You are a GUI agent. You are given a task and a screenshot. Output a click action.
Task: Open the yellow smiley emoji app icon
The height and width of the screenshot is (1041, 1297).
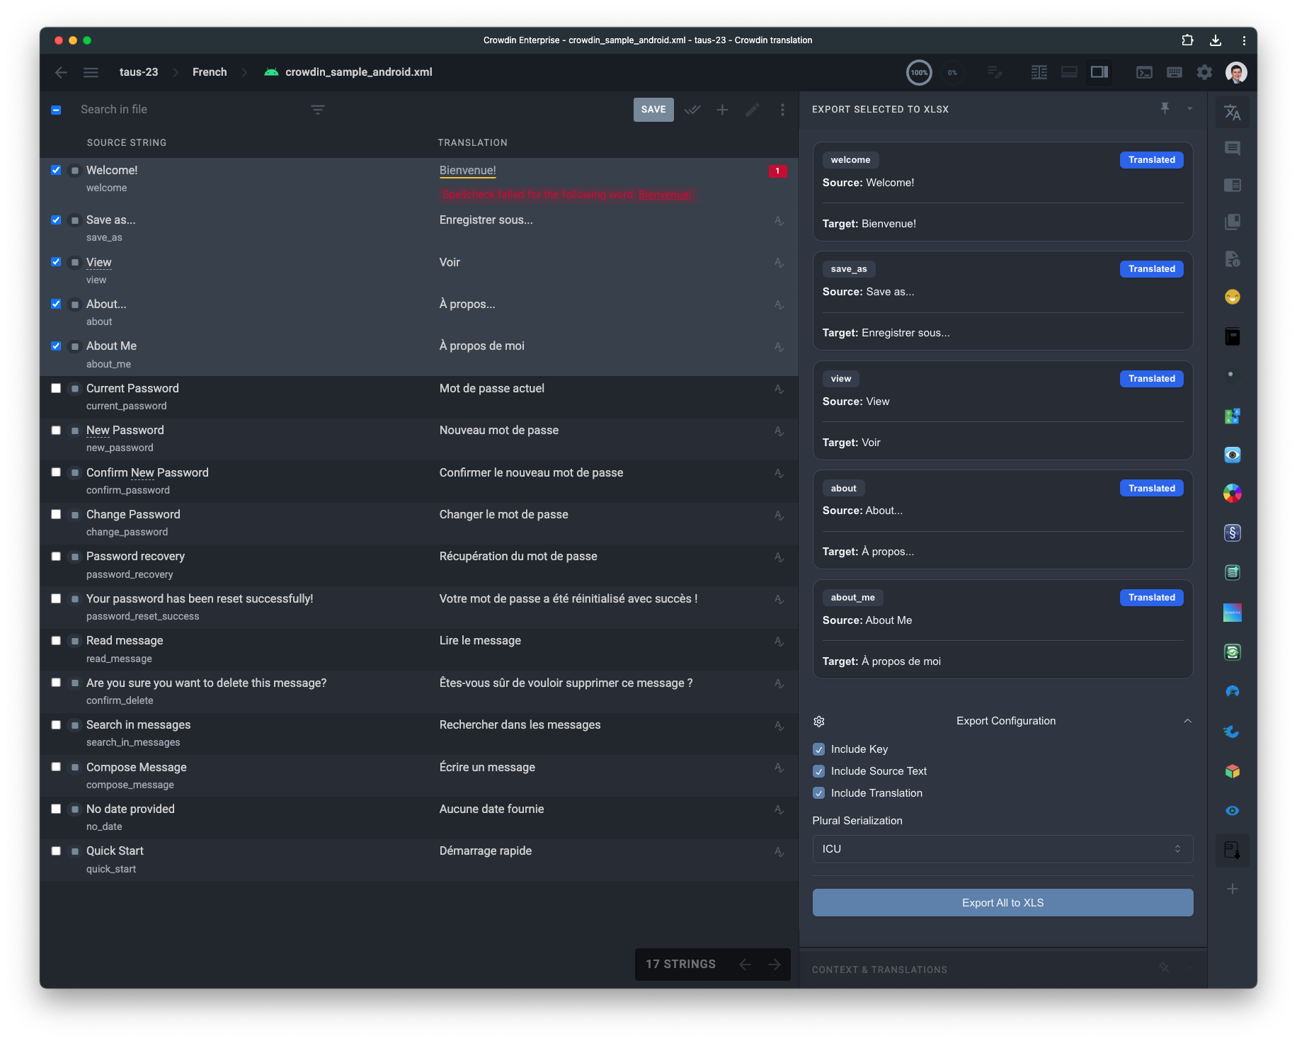tap(1233, 297)
